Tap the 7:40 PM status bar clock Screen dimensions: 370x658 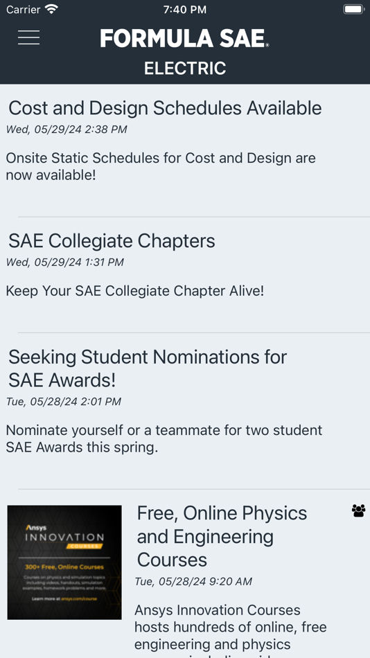tap(185, 10)
